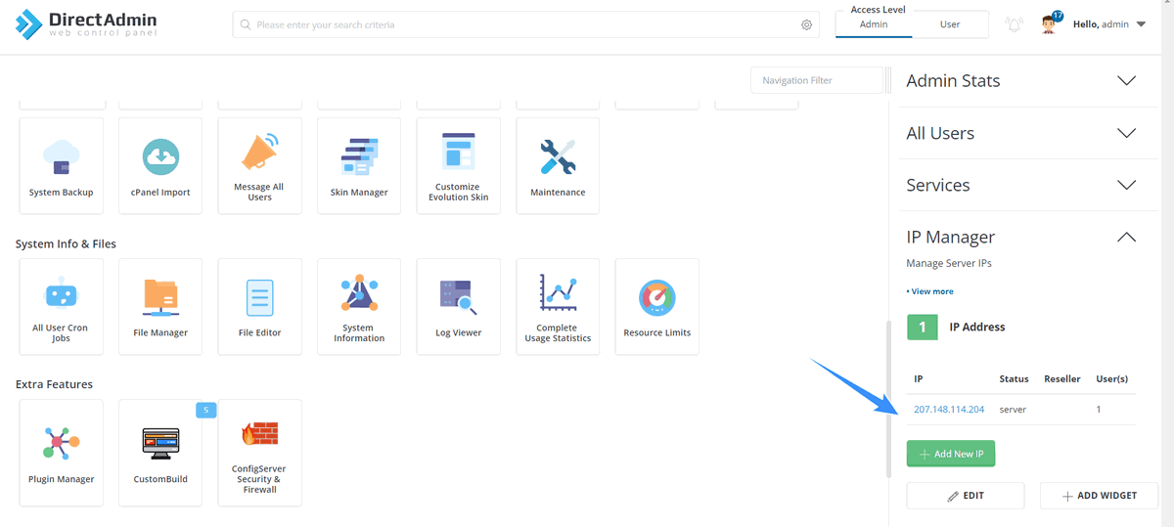Viewport: 1174px width, 527px height.
Task: Open the cPanel Import tool
Action: 160,165
